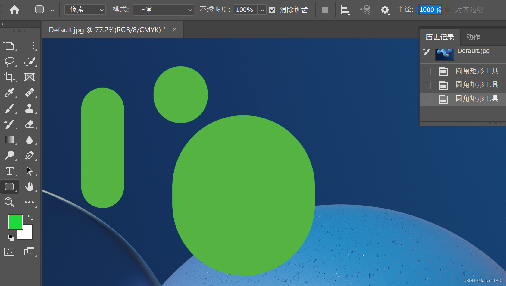Select the Gradient tool
The width and height of the screenshot is (506, 286).
9,140
